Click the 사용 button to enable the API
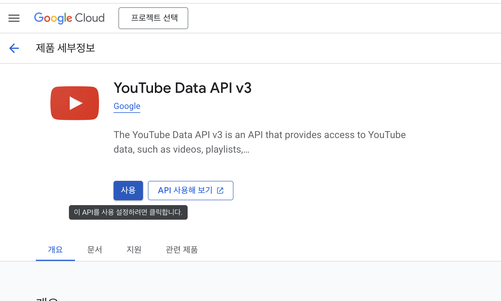The image size is (501, 301). click(128, 190)
